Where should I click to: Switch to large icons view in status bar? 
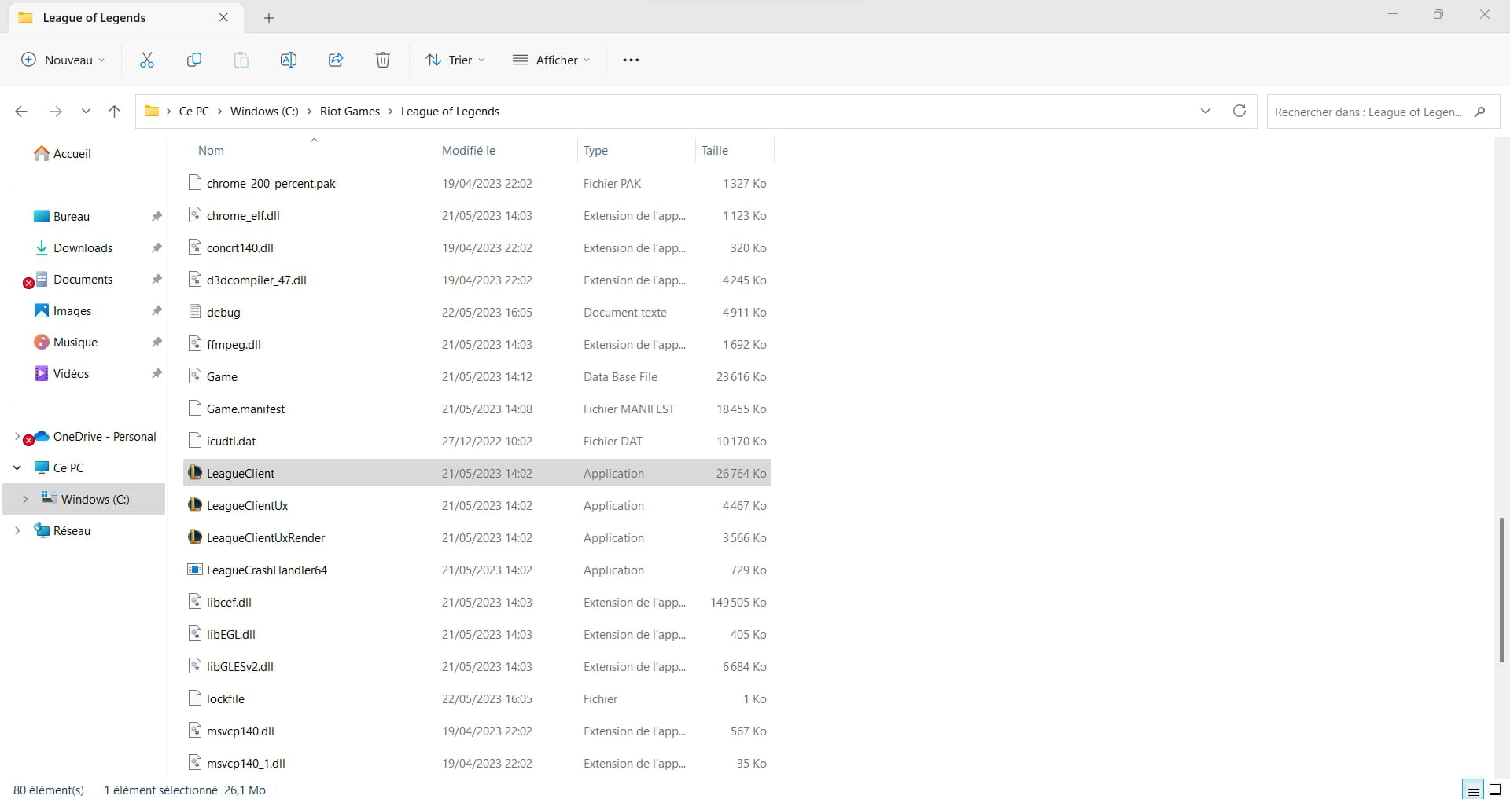coord(1495,790)
